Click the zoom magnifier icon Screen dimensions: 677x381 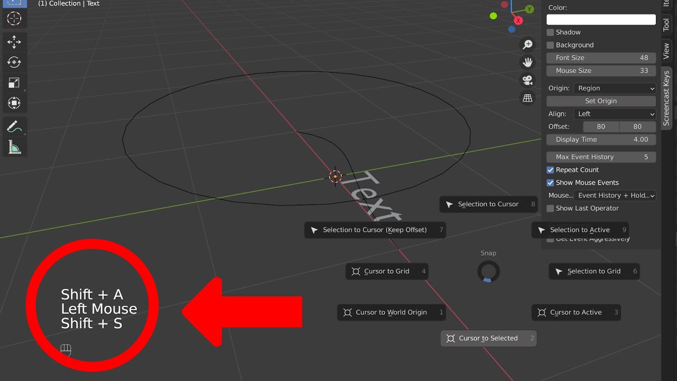click(x=527, y=44)
